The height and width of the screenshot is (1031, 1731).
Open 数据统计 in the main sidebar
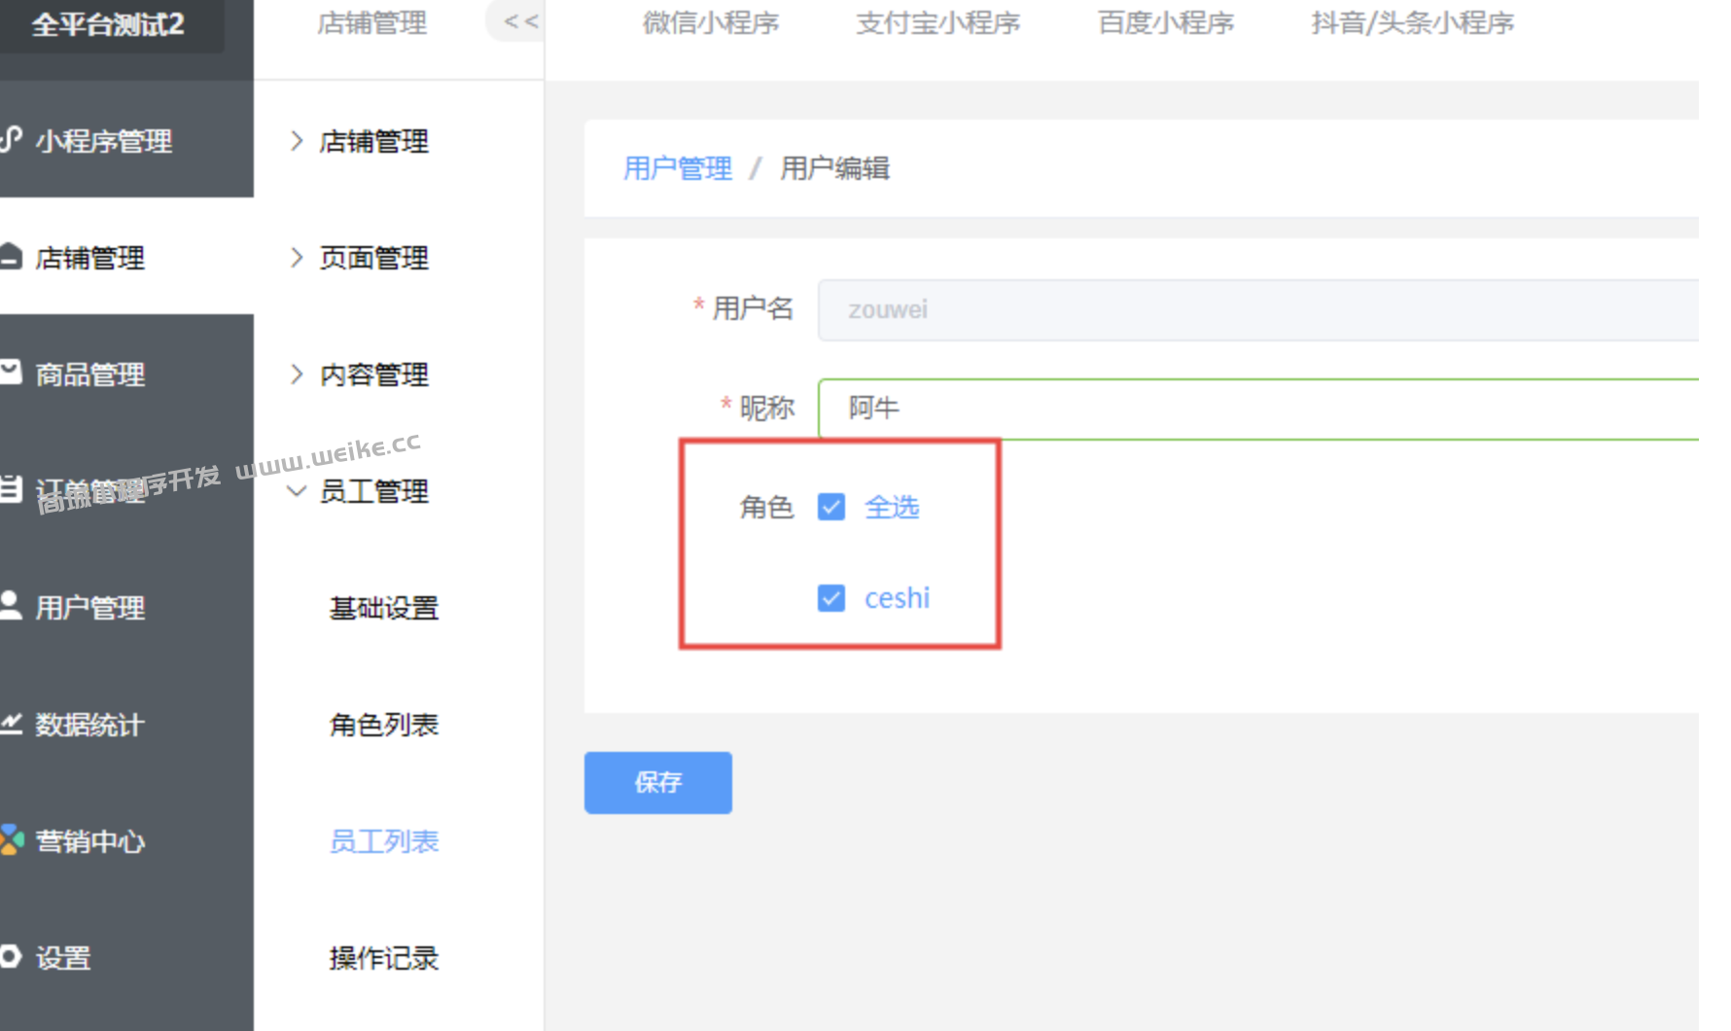click(x=90, y=725)
